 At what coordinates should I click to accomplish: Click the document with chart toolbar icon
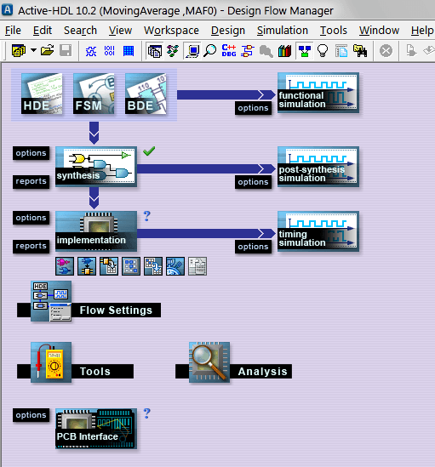pyautogui.click(x=341, y=51)
